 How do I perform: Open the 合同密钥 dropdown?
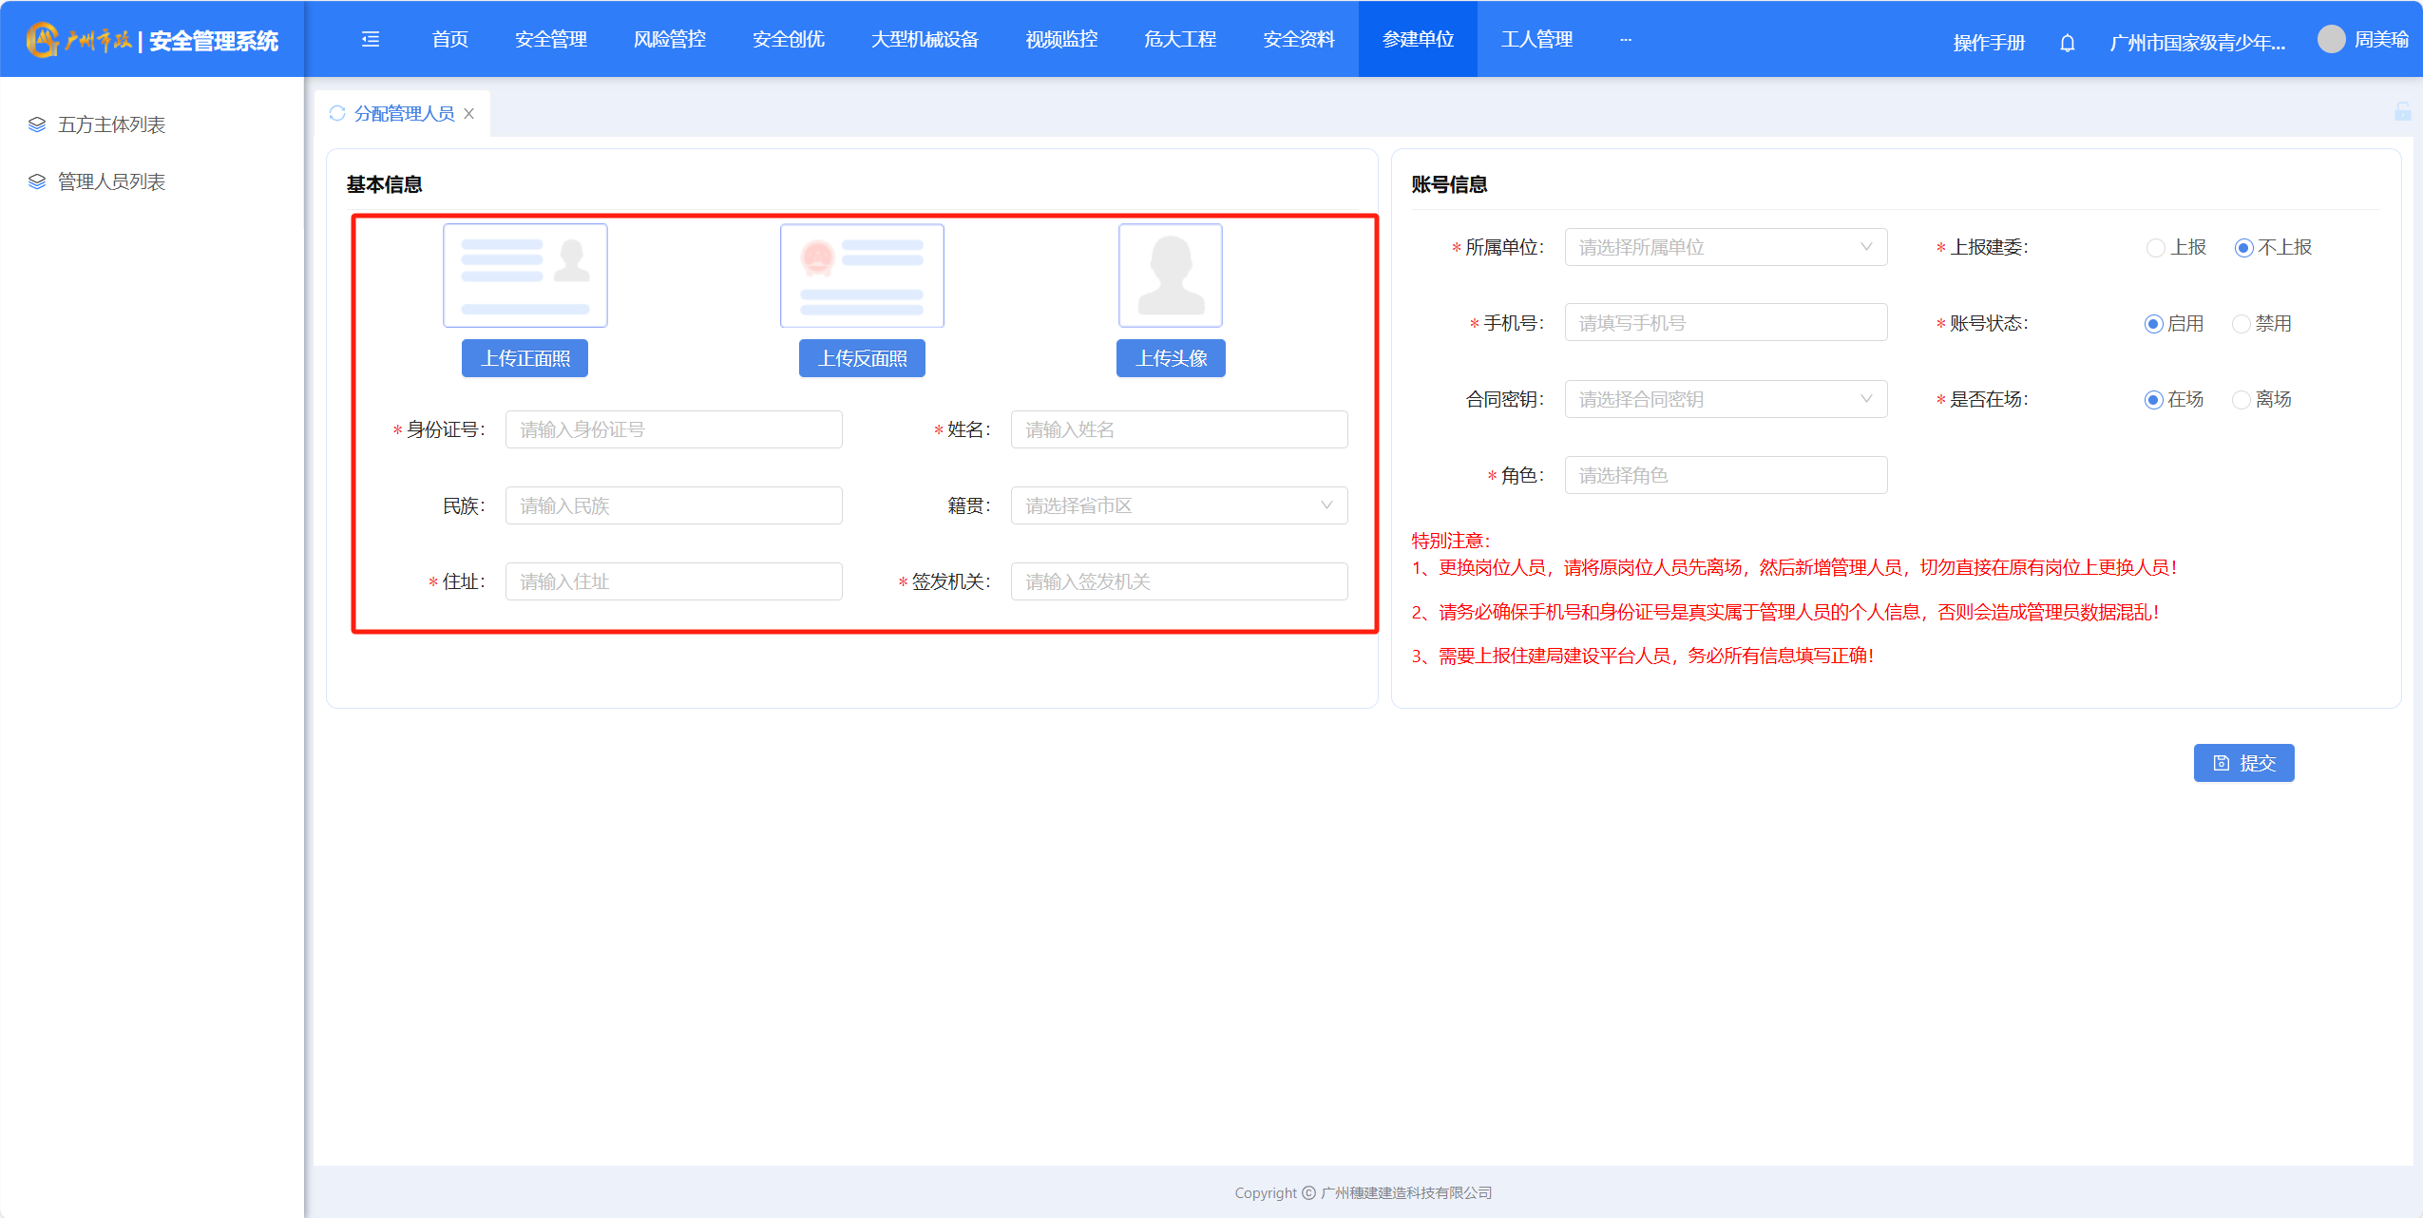pos(1725,399)
